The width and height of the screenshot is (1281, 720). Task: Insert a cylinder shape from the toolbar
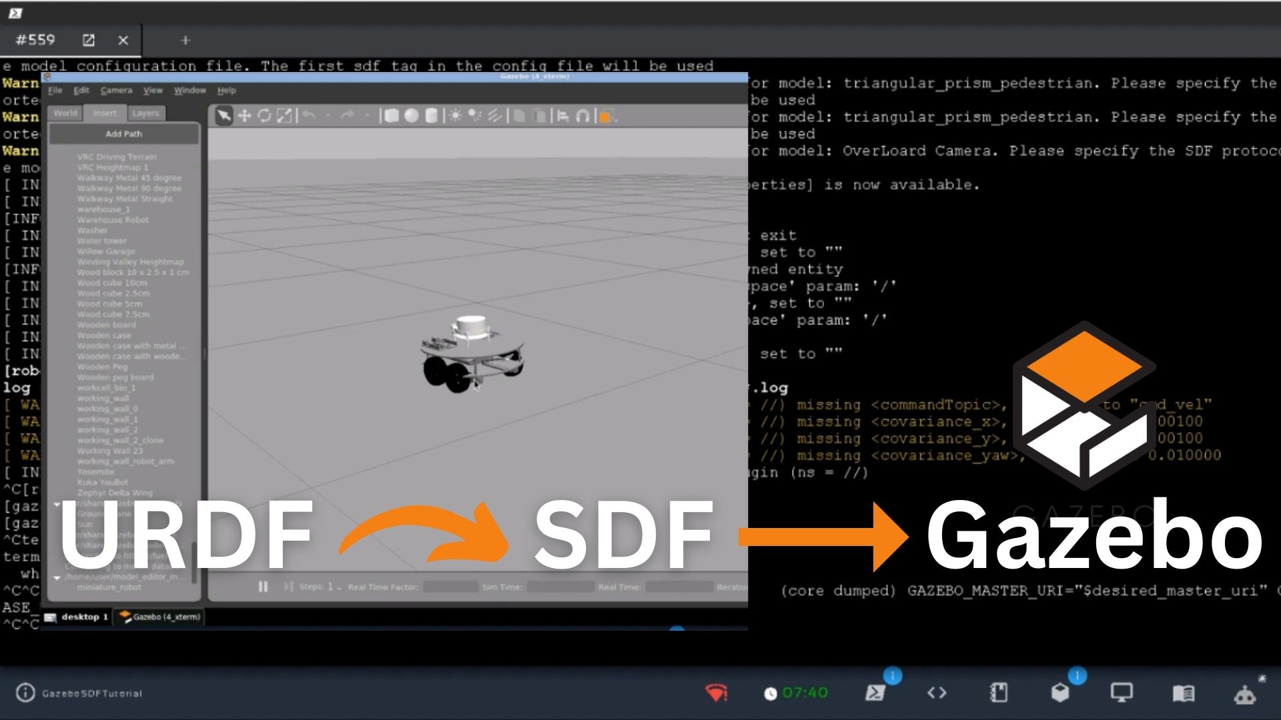coord(432,116)
